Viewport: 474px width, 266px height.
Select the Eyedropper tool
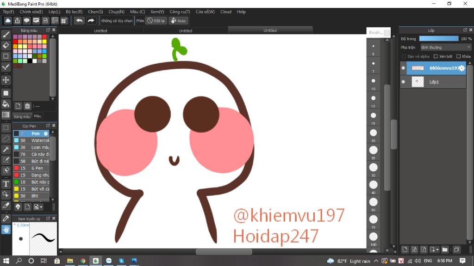(x=6, y=218)
